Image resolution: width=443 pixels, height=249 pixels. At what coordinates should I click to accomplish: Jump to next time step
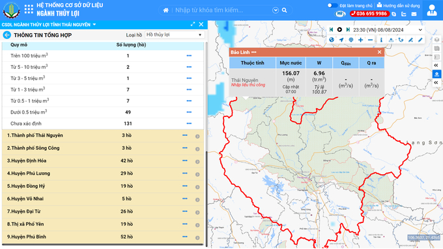[348, 30]
